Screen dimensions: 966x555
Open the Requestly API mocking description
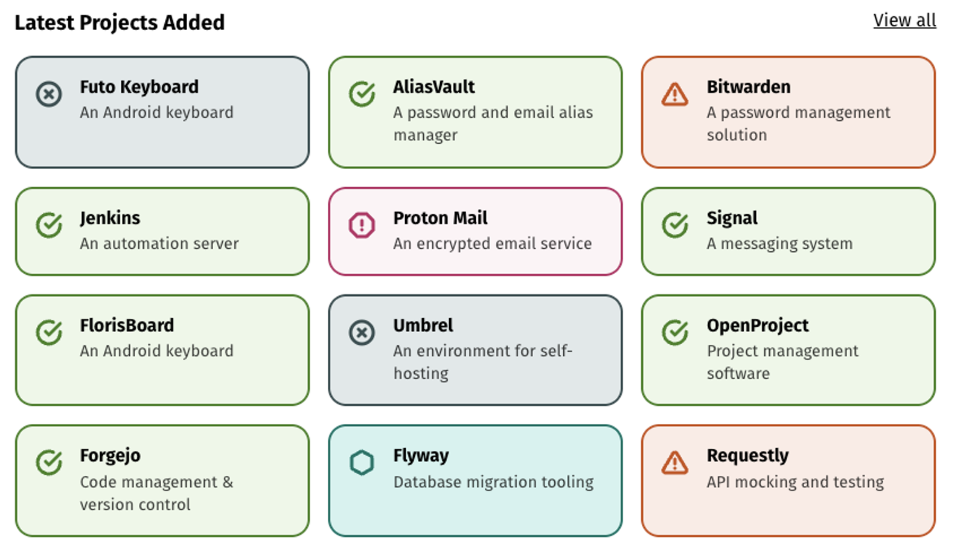pyautogui.click(x=795, y=482)
